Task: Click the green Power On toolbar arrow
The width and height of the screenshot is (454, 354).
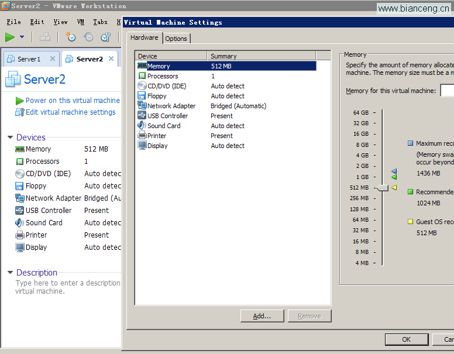Action: click(9, 37)
